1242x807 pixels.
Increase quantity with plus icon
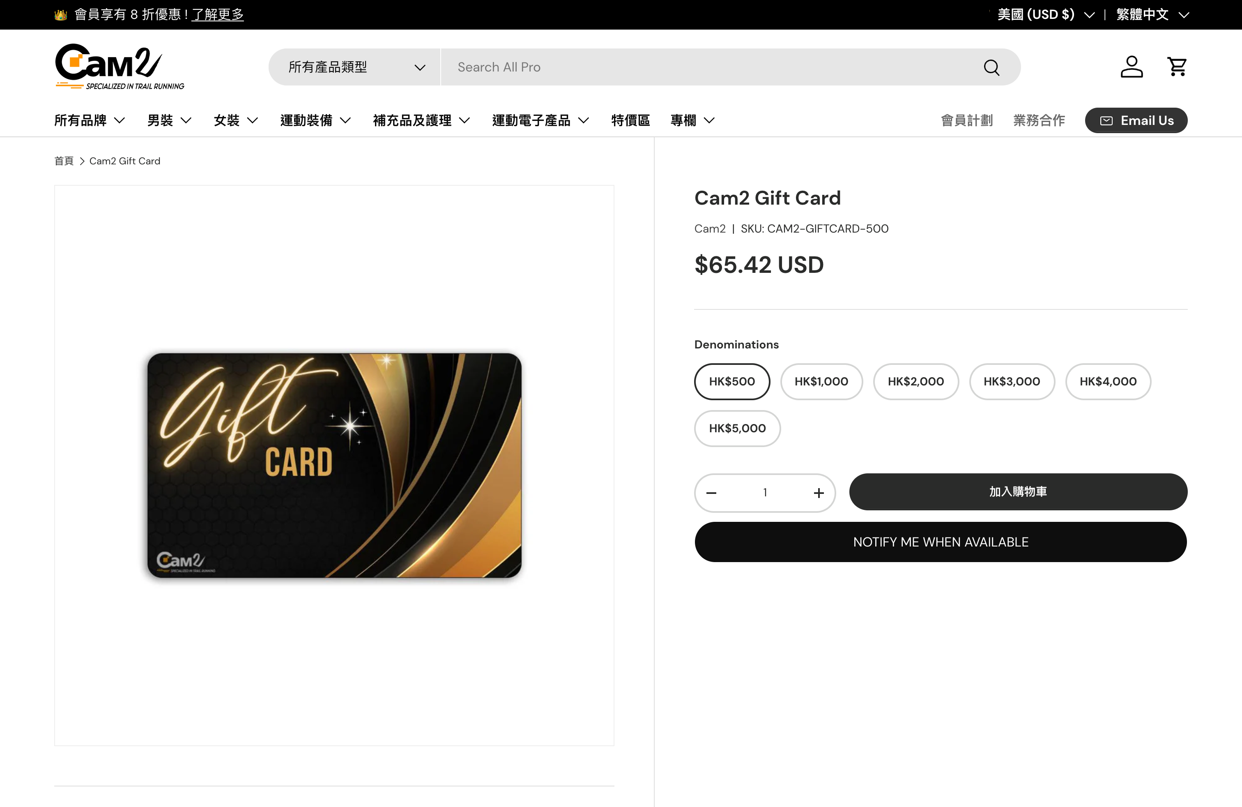coord(819,493)
